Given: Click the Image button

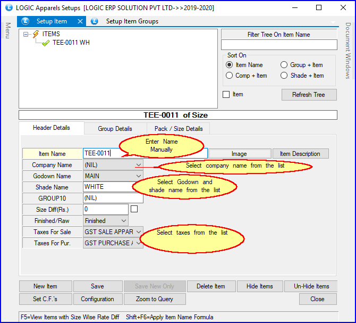Looking at the screenshot, I should [x=240, y=154].
